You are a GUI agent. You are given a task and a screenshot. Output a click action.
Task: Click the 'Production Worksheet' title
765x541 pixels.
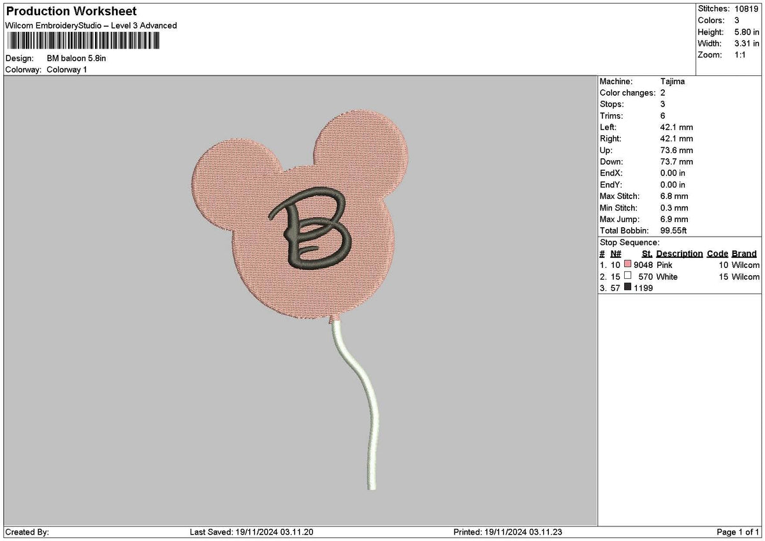(x=71, y=11)
